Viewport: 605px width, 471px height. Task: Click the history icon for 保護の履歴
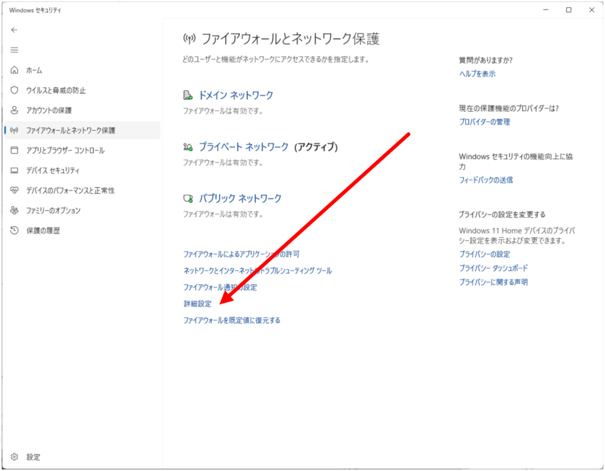(15, 230)
